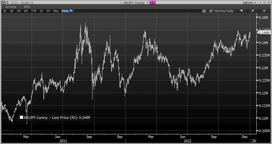Click the 2012 year label on the time axis
The image size is (272, 144).
[x=188, y=141]
